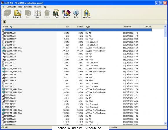Screen dimensions: 168x130
Task: Select EP003M_MAP0.TGA with size 193.580
Action: point(13,92)
